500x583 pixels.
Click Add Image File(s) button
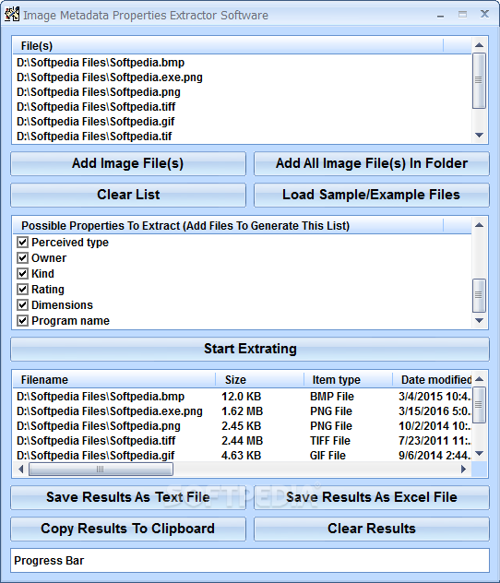(128, 163)
